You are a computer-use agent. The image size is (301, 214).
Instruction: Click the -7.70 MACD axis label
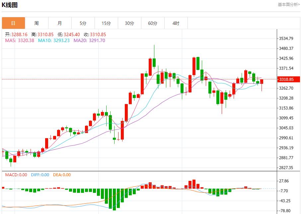283,191
